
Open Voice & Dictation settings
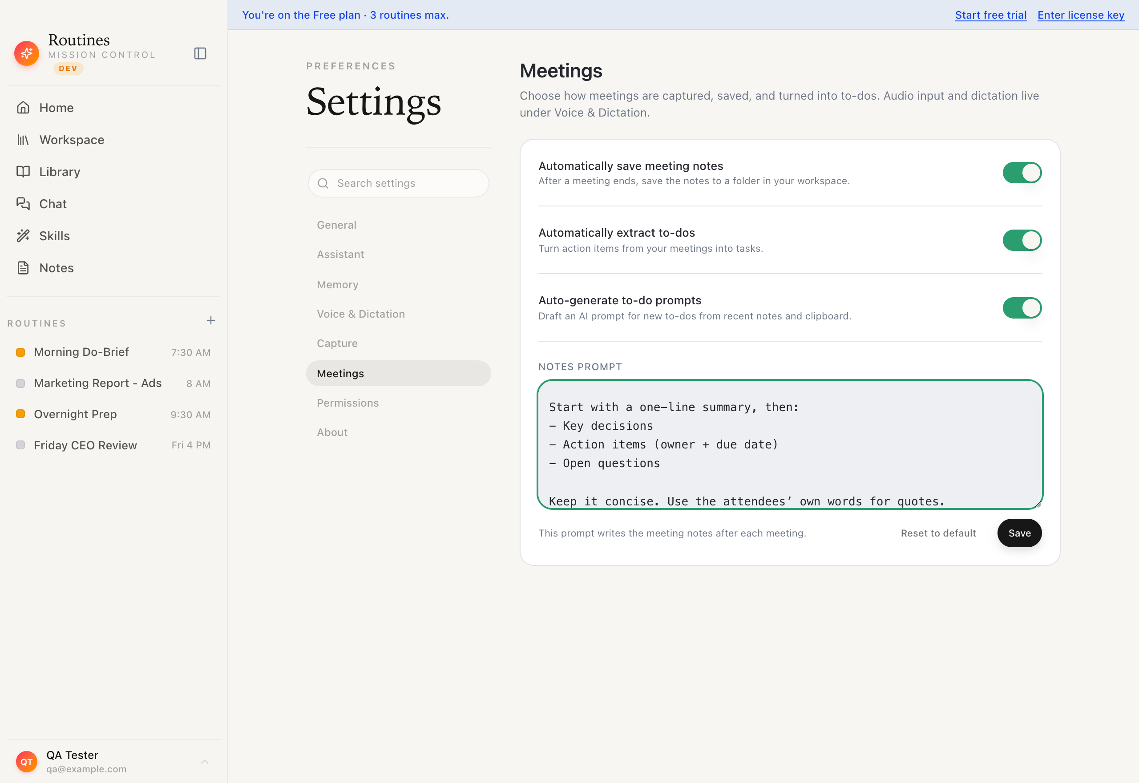tap(398, 314)
